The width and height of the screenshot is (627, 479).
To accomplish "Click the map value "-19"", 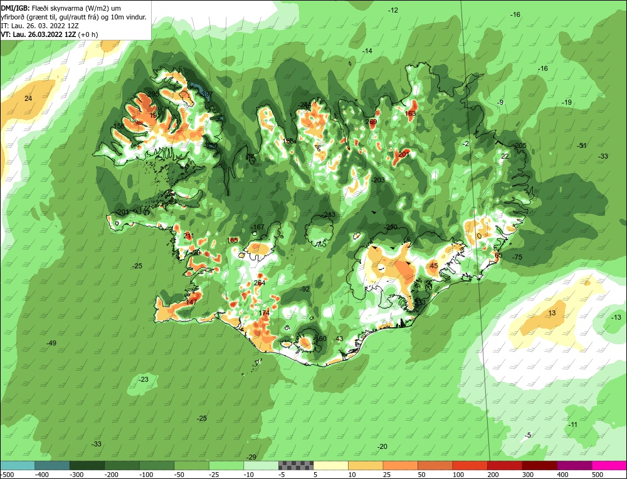I will pyautogui.click(x=567, y=102).
